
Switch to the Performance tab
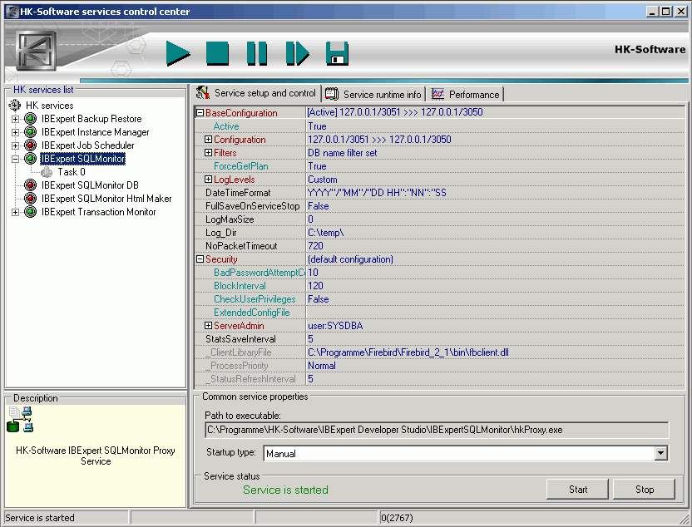click(x=465, y=95)
